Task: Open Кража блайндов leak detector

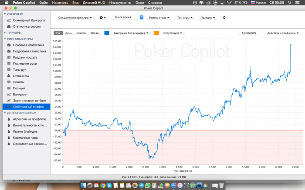Action: tap(26, 131)
